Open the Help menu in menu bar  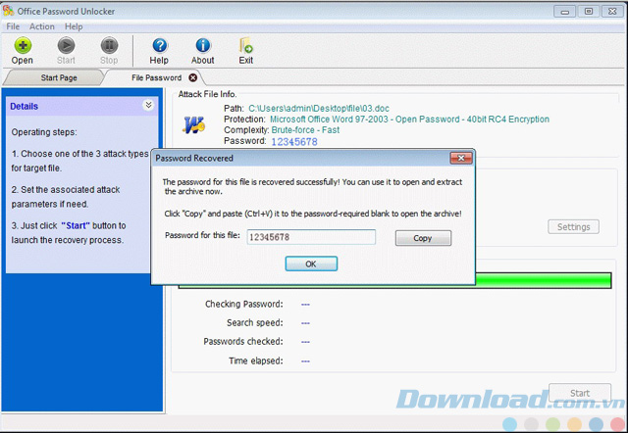click(75, 26)
